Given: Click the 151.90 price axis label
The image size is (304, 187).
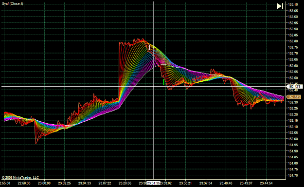Looking at the screenshot, I should point(293,151).
